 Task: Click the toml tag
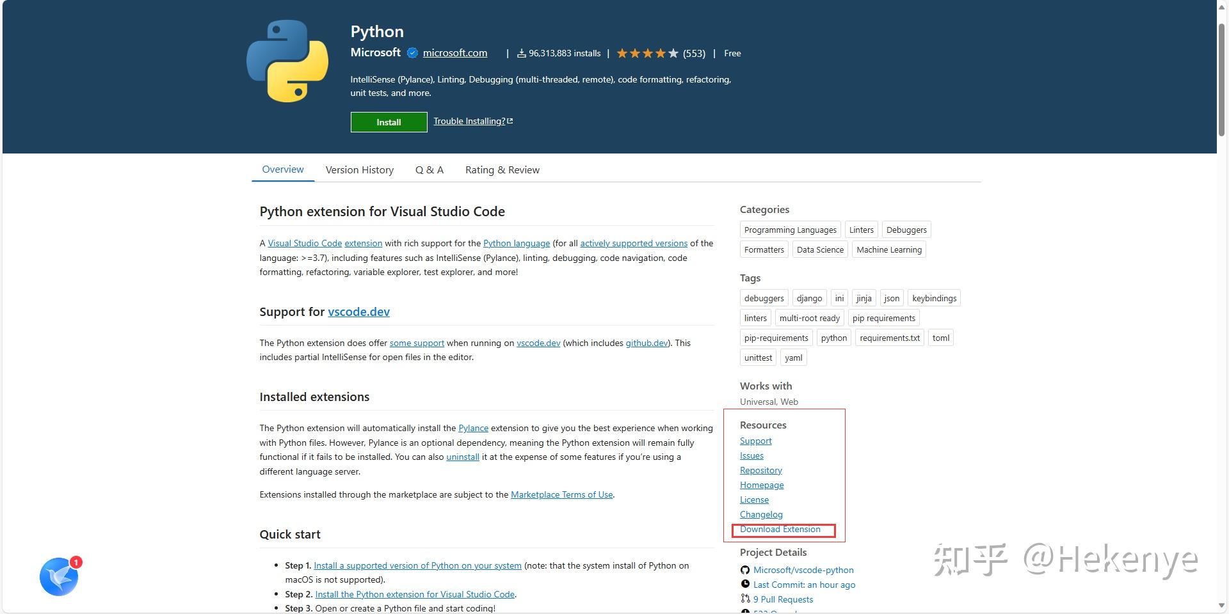click(941, 338)
